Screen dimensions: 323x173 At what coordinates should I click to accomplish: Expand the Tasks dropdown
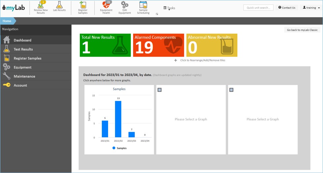coord(169,8)
